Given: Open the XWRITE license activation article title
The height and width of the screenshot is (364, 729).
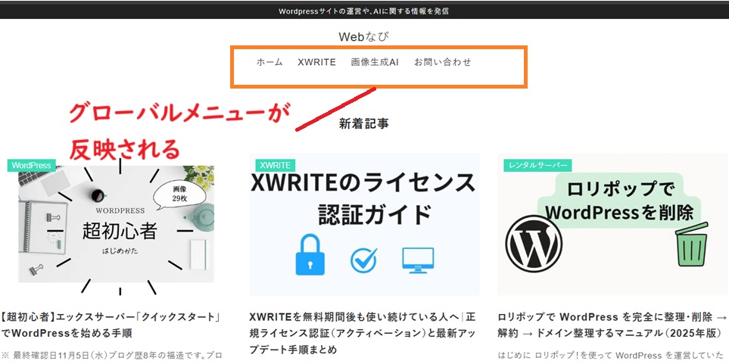Looking at the screenshot, I should click(362, 333).
